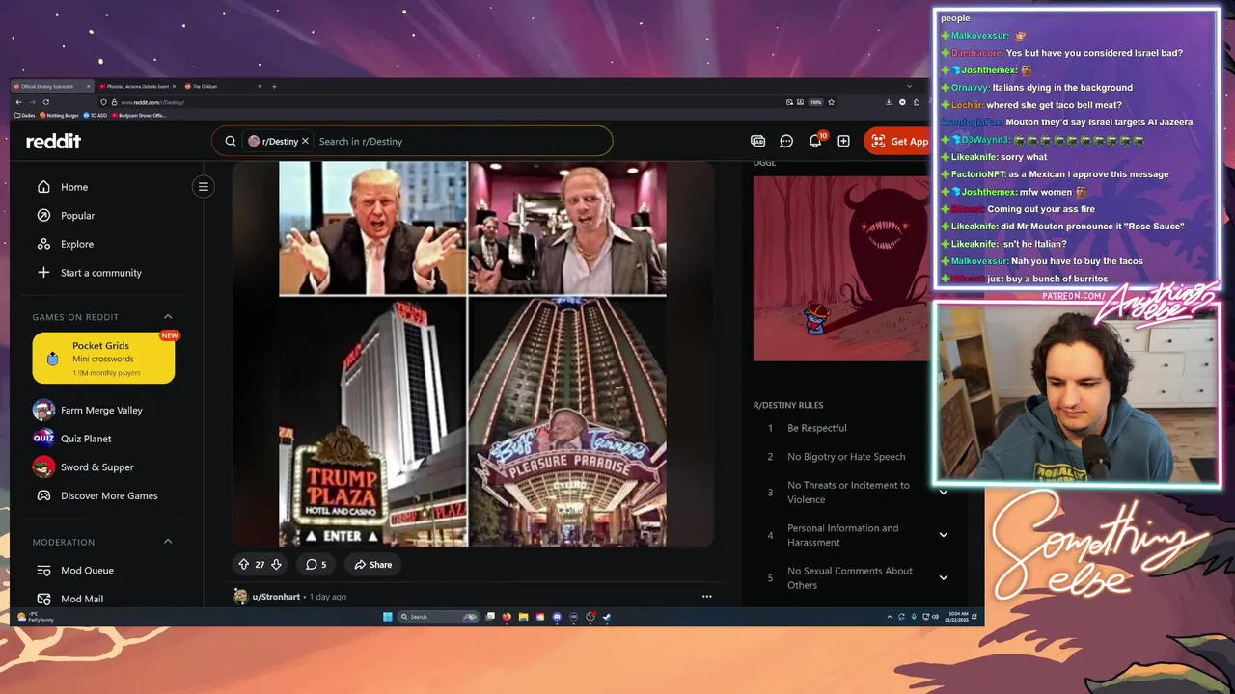1235x694 pixels.
Task: Open Bodycam Shows Offic... bookmark
Action: 139,115
